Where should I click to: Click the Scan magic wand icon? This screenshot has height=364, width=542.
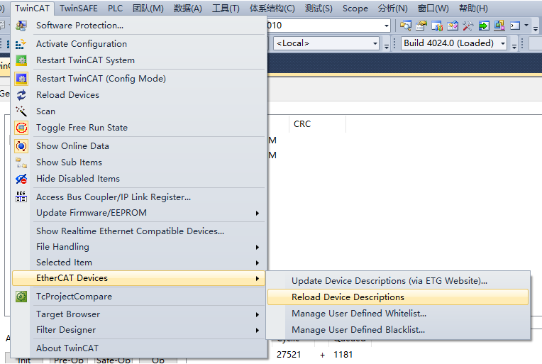21,111
